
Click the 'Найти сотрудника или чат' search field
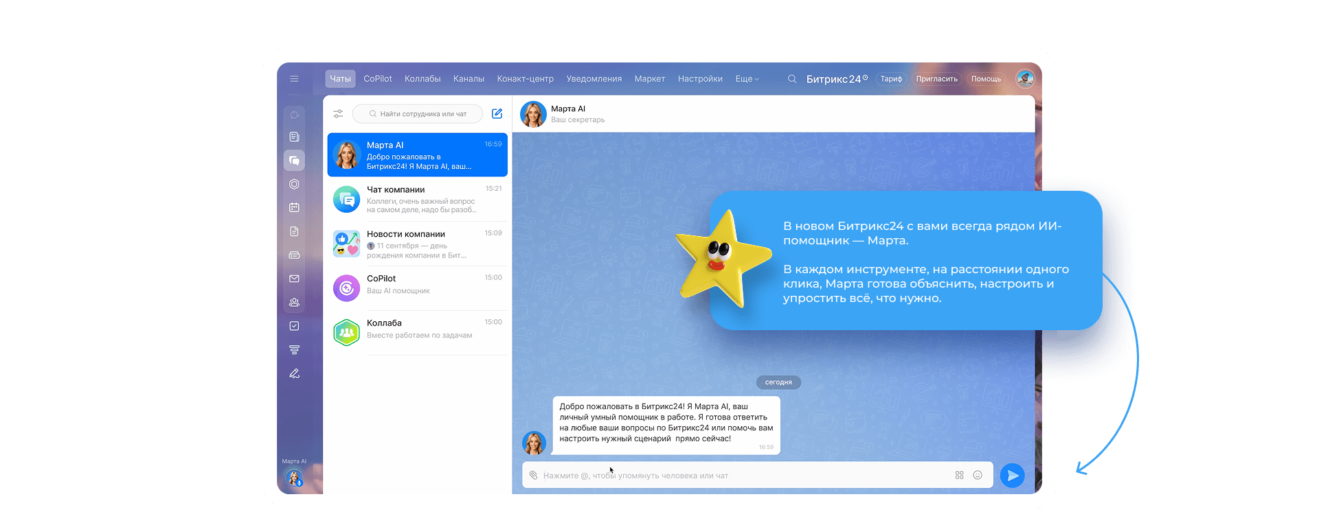point(418,114)
